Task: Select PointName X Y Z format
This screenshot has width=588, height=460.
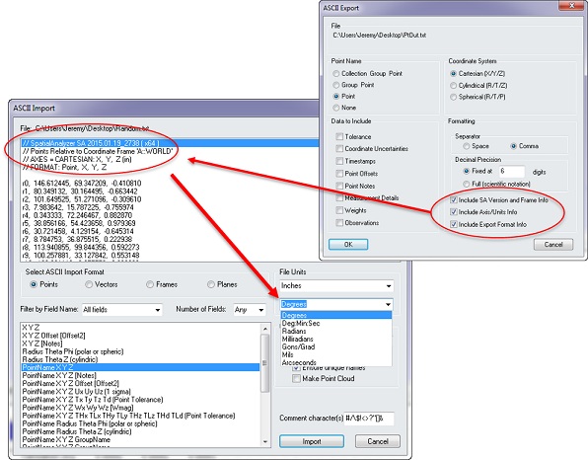Action: tap(140, 367)
